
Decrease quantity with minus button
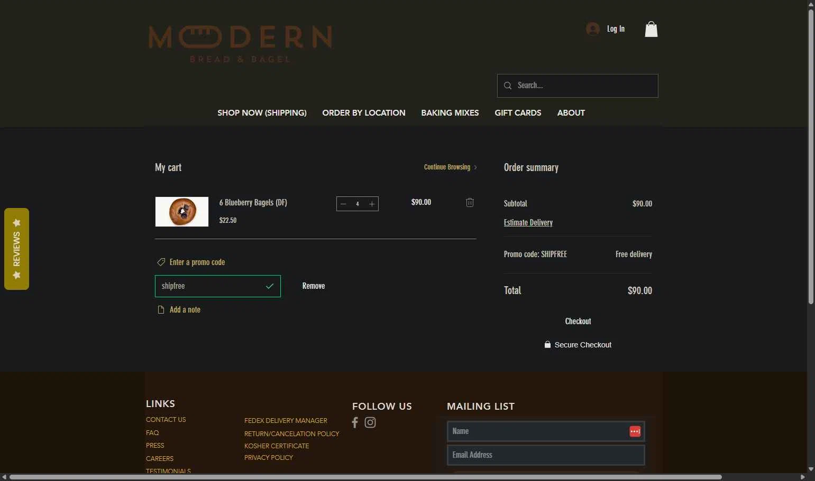(x=343, y=204)
